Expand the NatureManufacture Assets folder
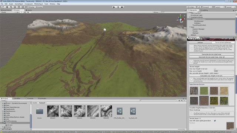The width and height of the screenshot is (237, 133). coord(3,117)
